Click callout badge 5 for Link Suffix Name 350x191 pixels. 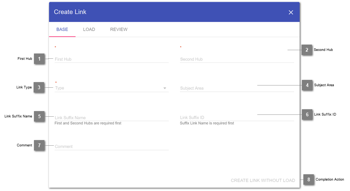39,116
